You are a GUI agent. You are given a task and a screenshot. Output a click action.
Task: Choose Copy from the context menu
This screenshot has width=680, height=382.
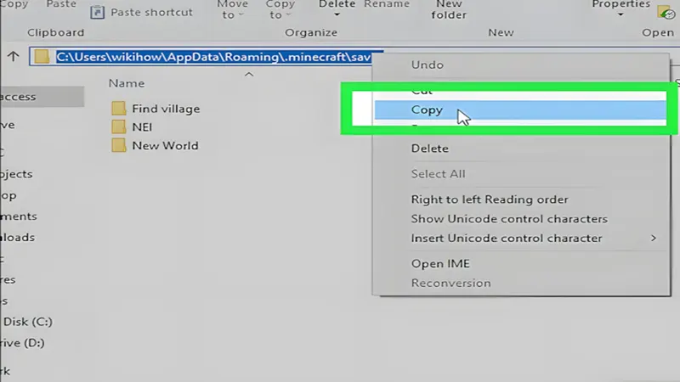427,110
